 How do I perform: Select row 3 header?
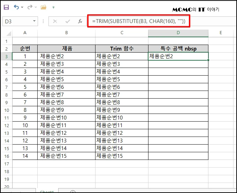point(6,56)
